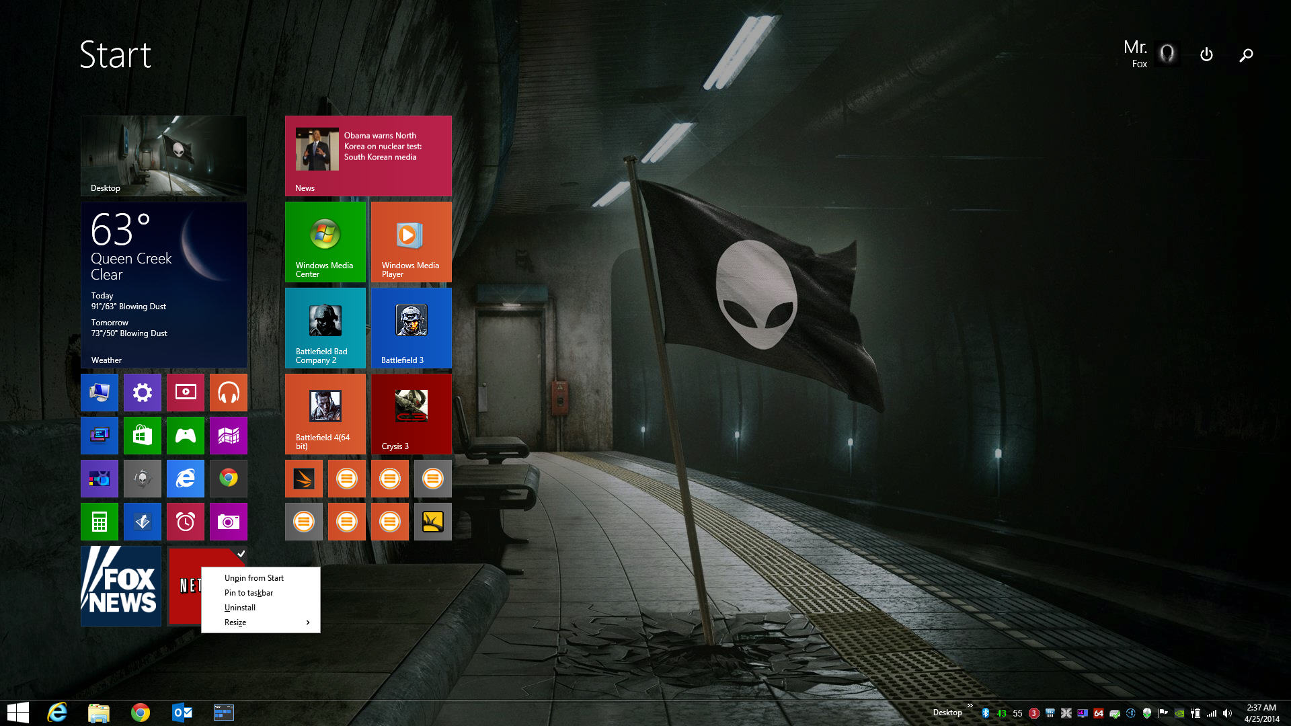The image size is (1291, 726).
Task: Open network signal tray icon
Action: (1212, 713)
